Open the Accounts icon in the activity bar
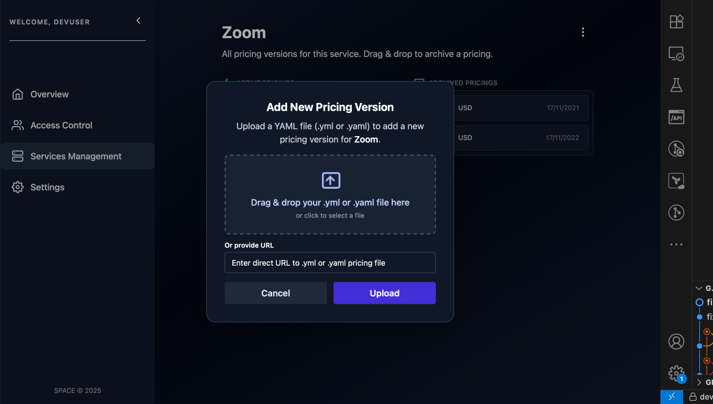 tap(676, 341)
